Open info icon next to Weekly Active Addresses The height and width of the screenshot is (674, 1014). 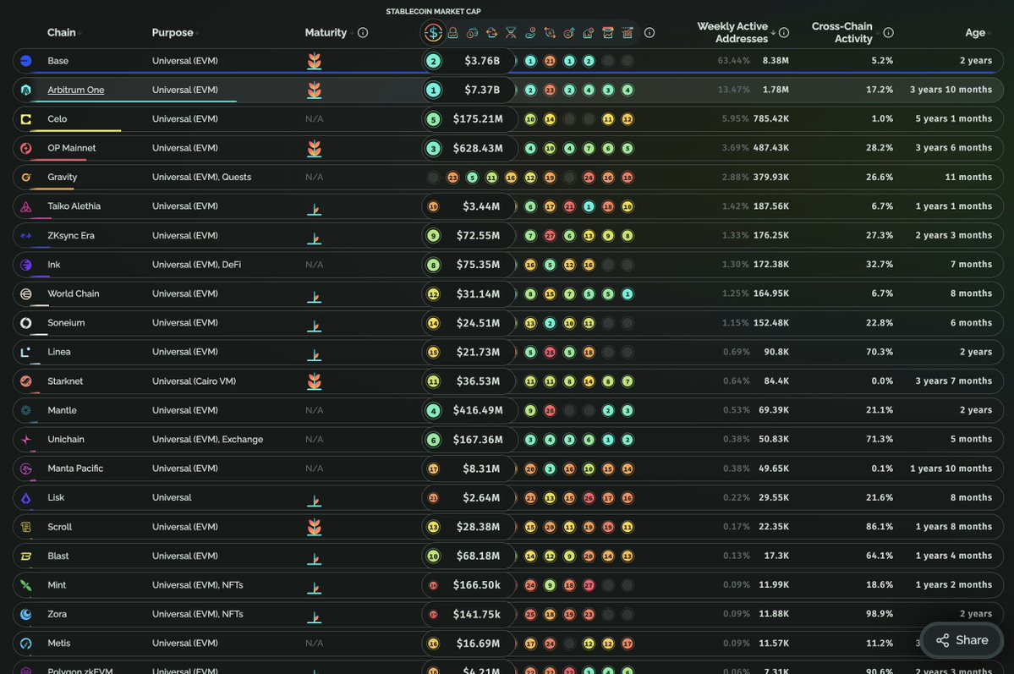(x=784, y=32)
